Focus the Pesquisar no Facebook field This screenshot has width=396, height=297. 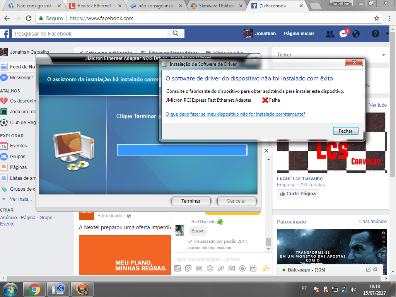pos(89,34)
